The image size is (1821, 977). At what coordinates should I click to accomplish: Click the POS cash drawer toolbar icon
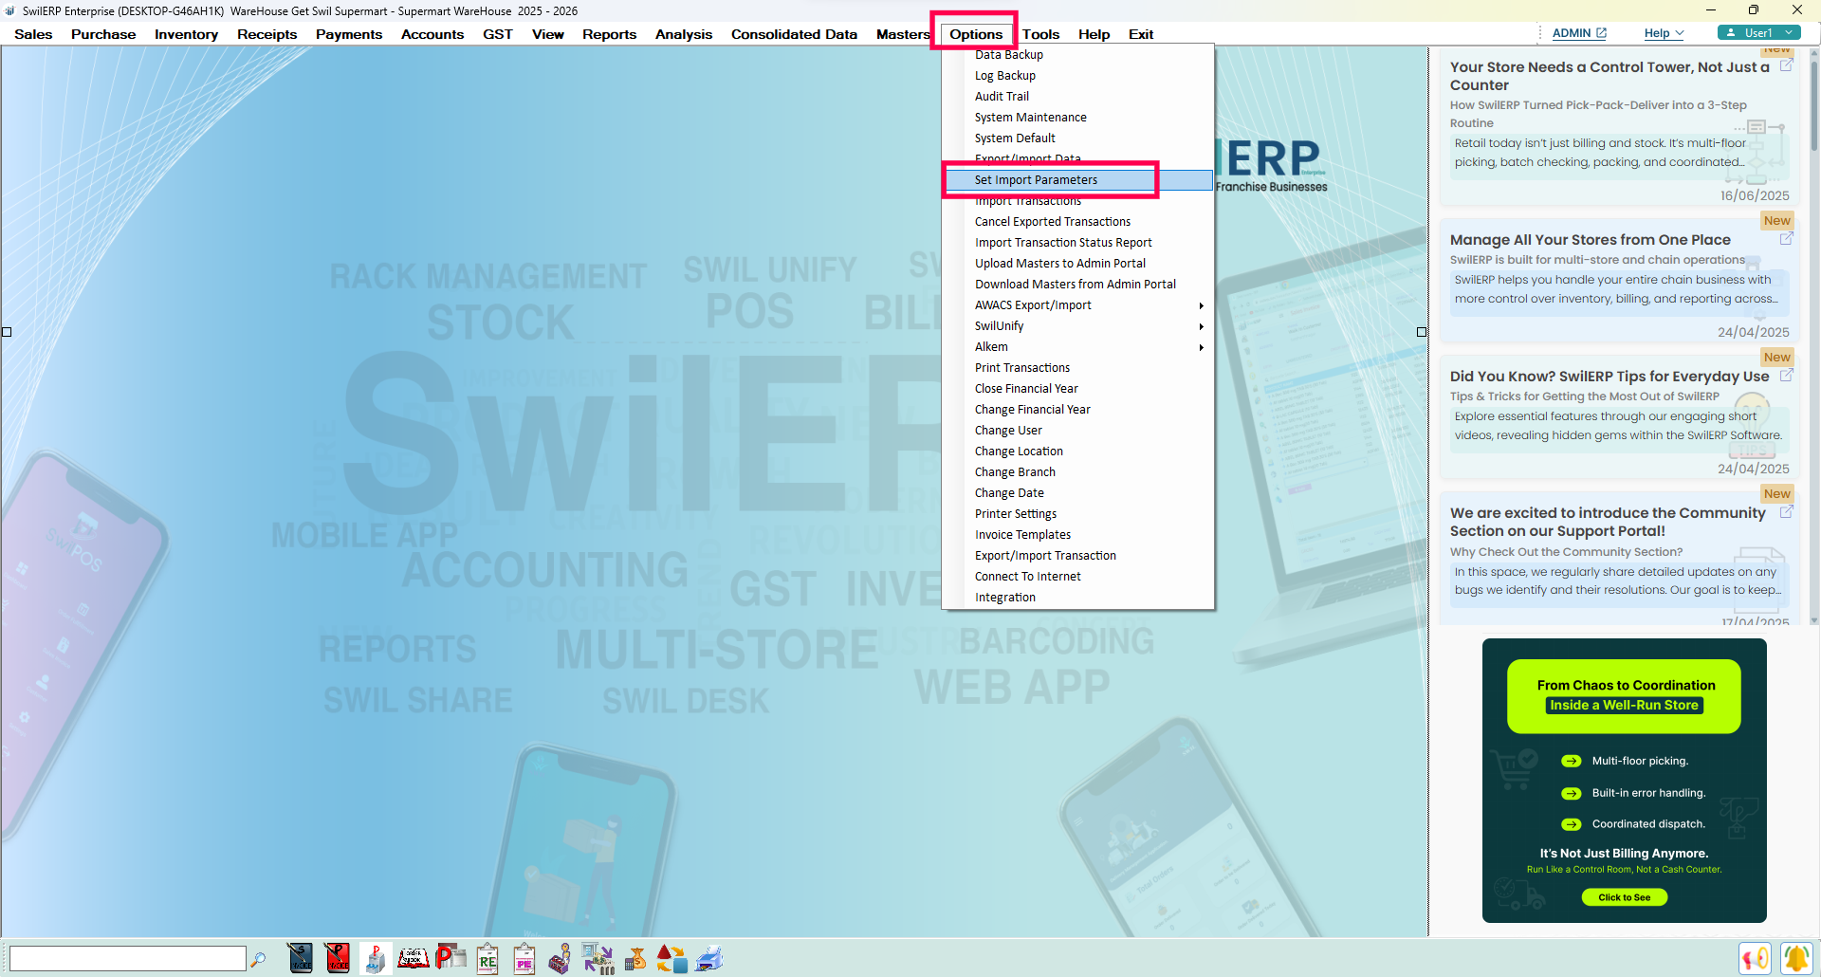click(375, 958)
